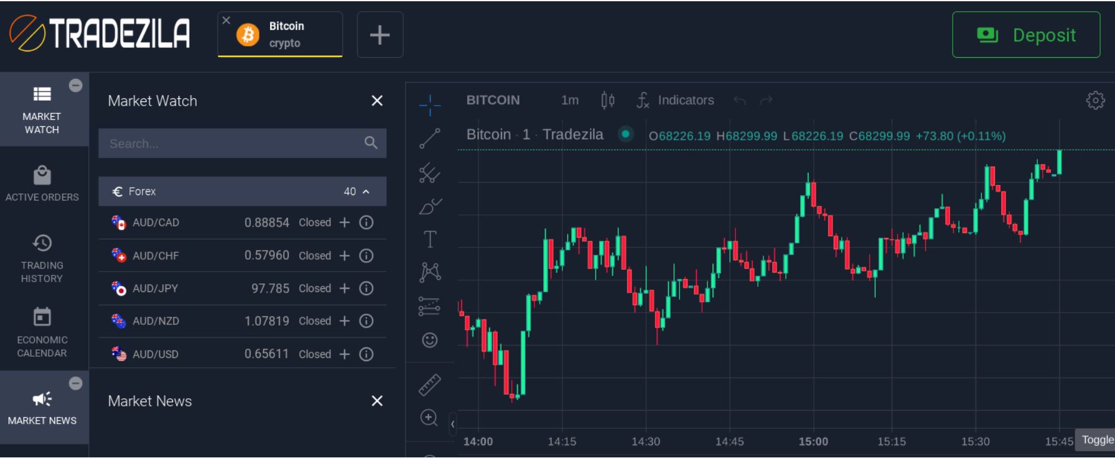
Task: Toggle the green market status indicator
Action: tap(625, 134)
